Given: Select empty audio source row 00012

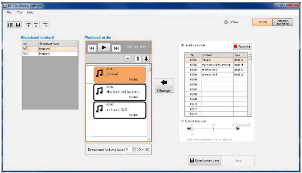Looking at the screenshot, I should [x=216, y=114].
